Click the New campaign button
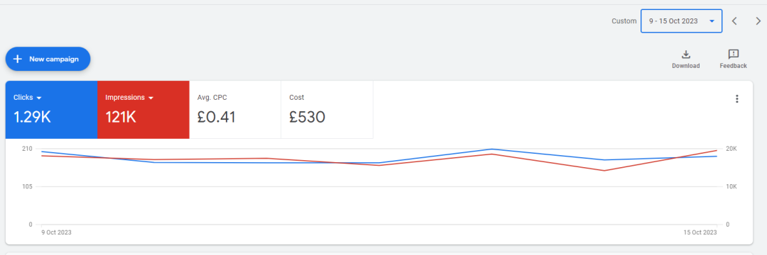 pos(48,59)
